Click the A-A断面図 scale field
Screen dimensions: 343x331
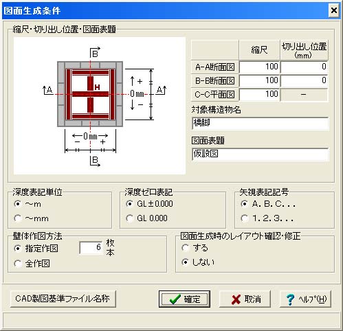pos(259,67)
